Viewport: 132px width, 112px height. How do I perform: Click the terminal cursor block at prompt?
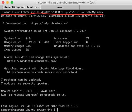click(x=58, y=110)
